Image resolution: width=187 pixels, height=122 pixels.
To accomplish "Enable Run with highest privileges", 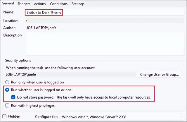I will pyautogui.click(x=7, y=106).
